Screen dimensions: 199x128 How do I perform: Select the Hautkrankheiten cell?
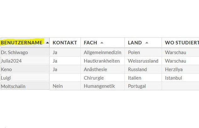click(102, 61)
